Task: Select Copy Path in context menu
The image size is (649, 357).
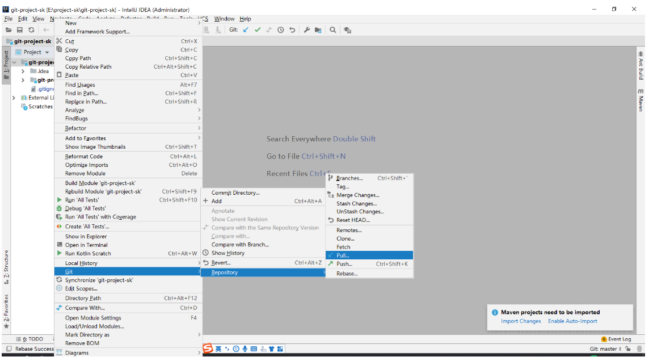Action: 128,58
